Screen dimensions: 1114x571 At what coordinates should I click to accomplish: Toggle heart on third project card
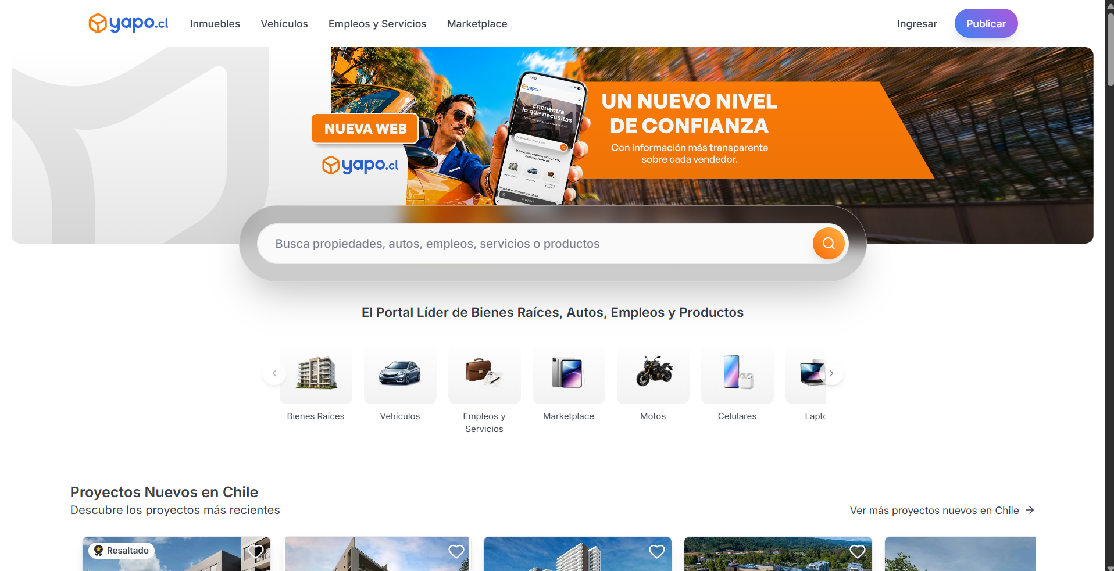tap(657, 551)
